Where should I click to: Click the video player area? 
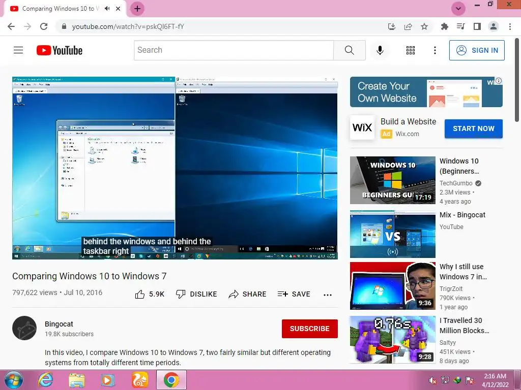click(175, 168)
